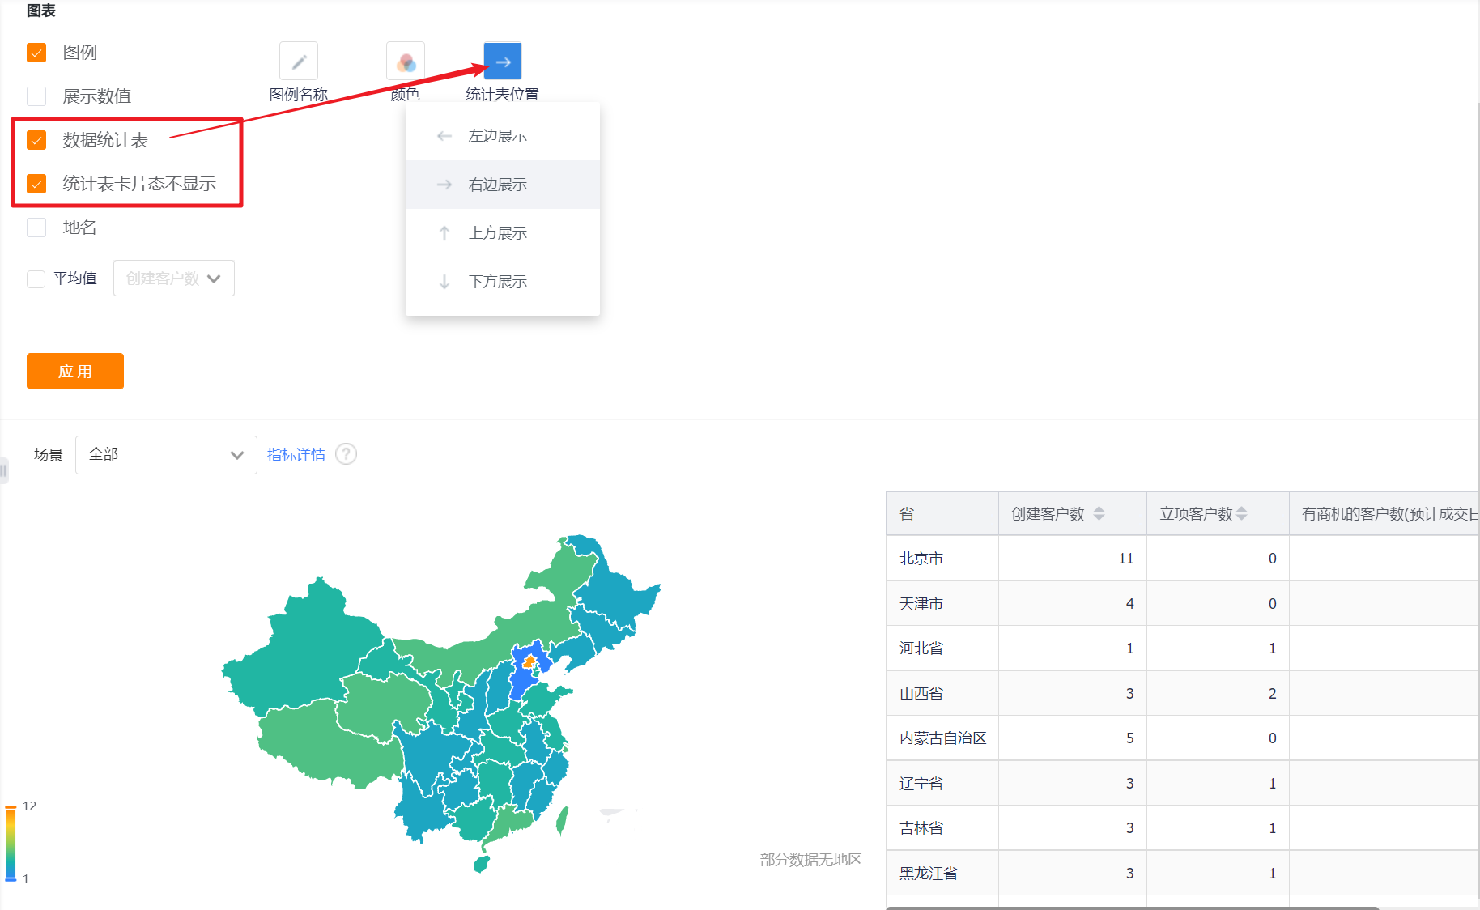Enable the 地名 checkbox

click(x=36, y=227)
